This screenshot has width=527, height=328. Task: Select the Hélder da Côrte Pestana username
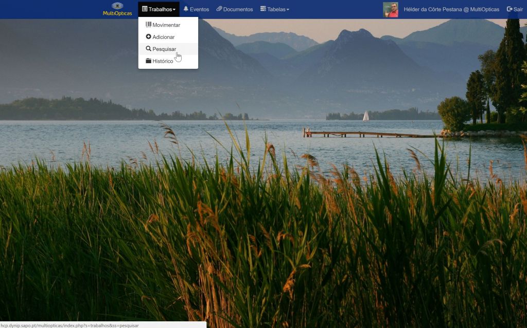point(451,9)
